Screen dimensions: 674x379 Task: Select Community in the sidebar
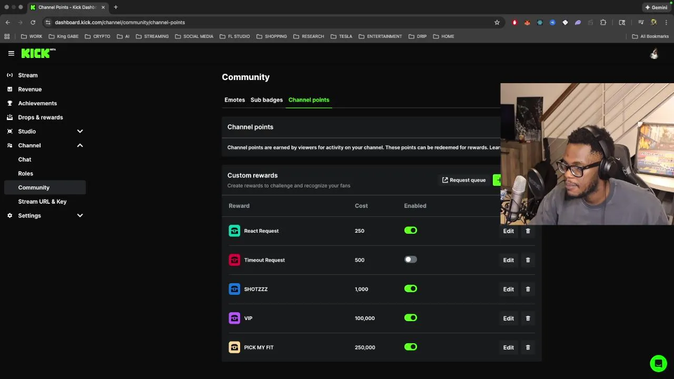[x=45, y=187]
